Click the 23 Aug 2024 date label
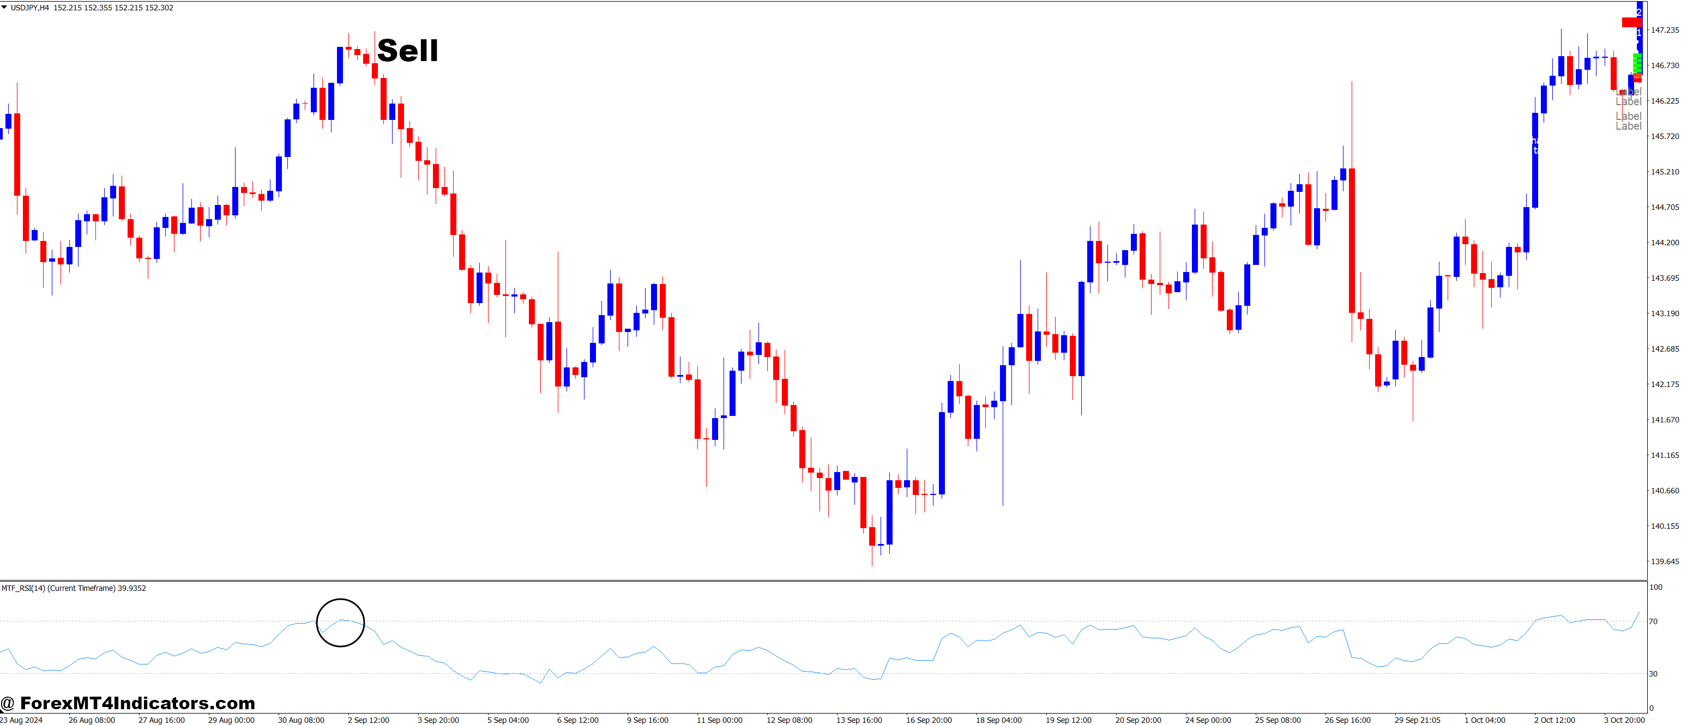 pos(21,721)
